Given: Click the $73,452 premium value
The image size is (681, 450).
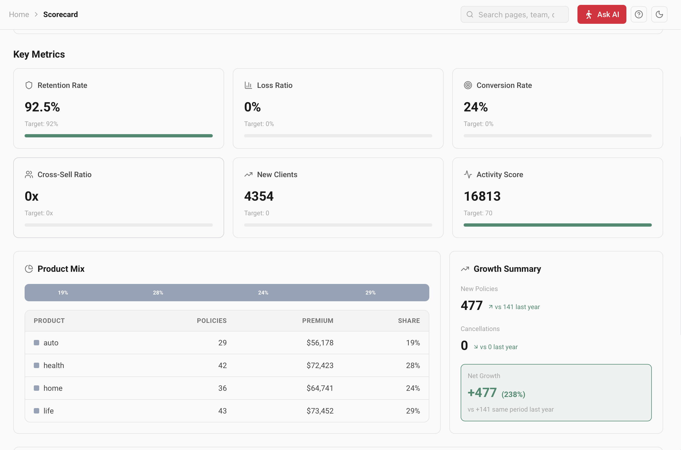Looking at the screenshot, I should 320,411.
